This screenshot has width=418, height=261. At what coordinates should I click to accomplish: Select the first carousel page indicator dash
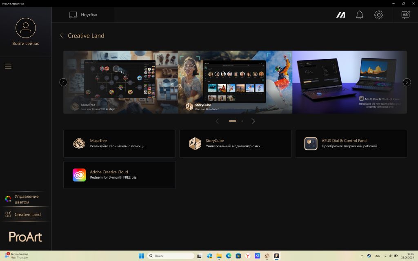pos(232,121)
